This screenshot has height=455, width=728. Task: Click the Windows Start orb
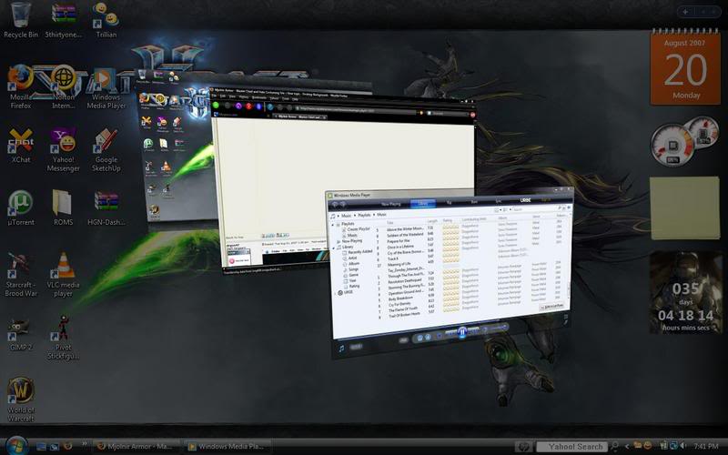(x=16, y=446)
